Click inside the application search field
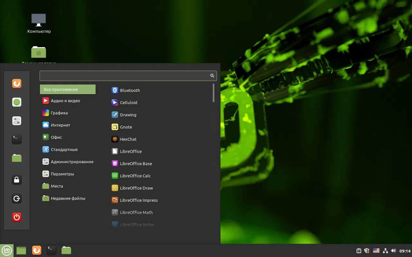 coord(126,75)
